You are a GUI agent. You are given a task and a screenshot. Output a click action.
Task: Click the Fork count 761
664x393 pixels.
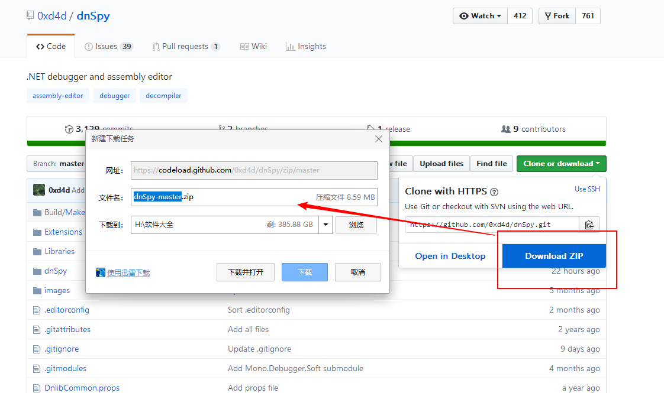tap(588, 16)
